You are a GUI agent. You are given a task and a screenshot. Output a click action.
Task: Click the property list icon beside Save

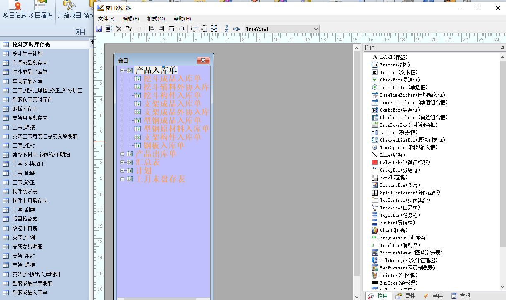(109, 29)
